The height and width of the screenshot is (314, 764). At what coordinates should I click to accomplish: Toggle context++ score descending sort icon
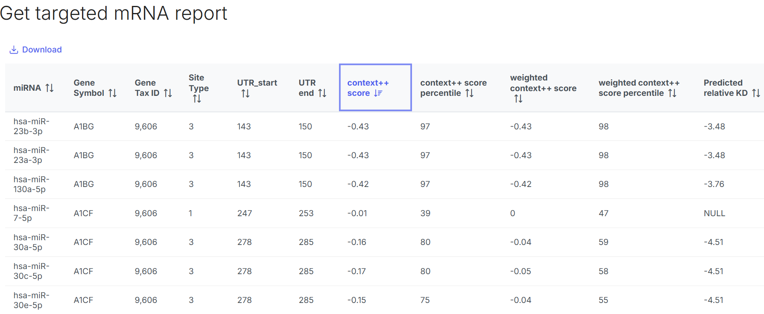[378, 93]
